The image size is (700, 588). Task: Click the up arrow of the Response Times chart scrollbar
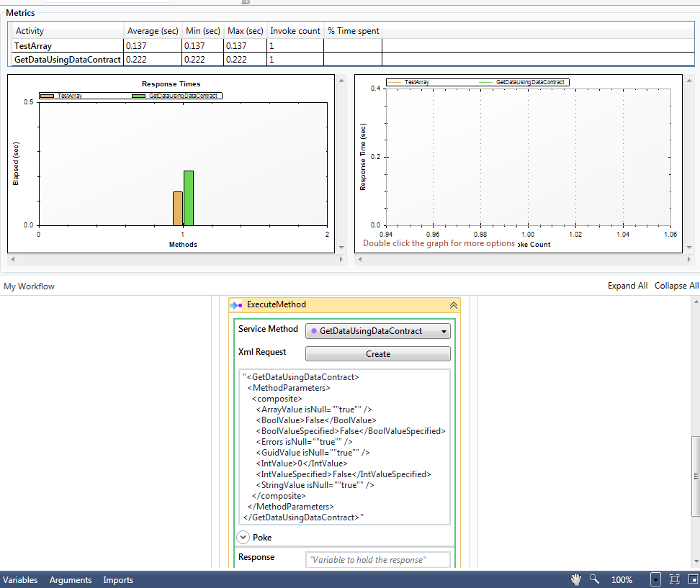pyautogui.click(x=341, y=81)
